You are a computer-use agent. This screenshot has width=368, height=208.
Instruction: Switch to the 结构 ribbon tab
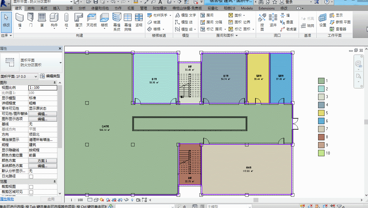tap(31, 8)
